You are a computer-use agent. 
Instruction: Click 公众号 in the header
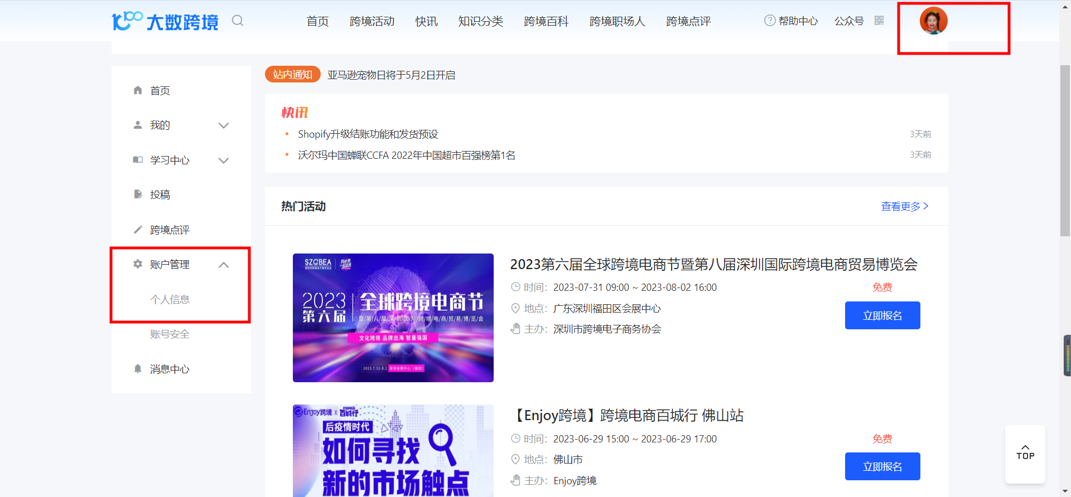click(849, 21)
